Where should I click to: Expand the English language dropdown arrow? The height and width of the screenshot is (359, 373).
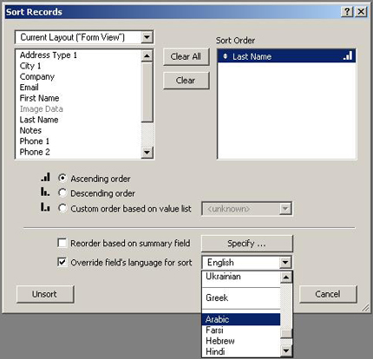(x=285, y=263)
